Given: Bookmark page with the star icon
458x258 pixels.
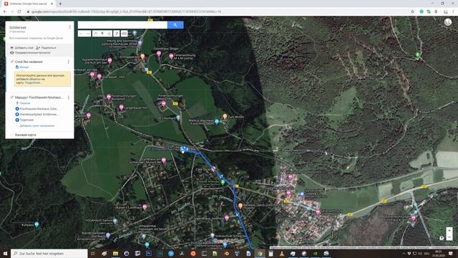Looking at the screenshot, I should 412,11.
